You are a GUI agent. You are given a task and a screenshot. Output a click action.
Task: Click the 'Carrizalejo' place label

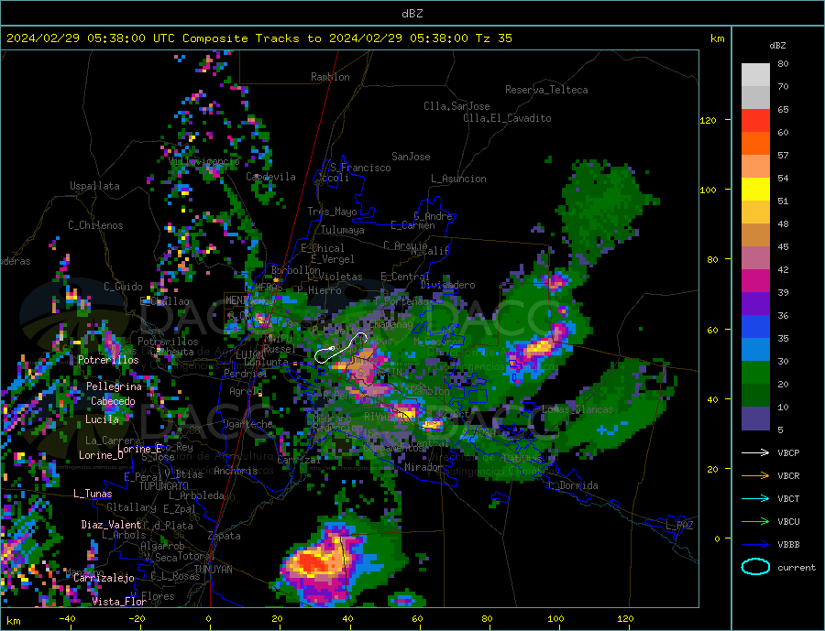point(104,579)
